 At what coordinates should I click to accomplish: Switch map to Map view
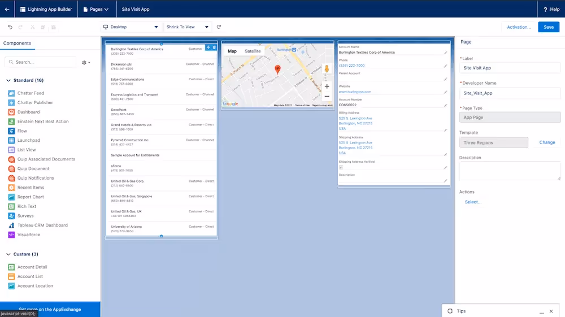(x=232, y=51)
